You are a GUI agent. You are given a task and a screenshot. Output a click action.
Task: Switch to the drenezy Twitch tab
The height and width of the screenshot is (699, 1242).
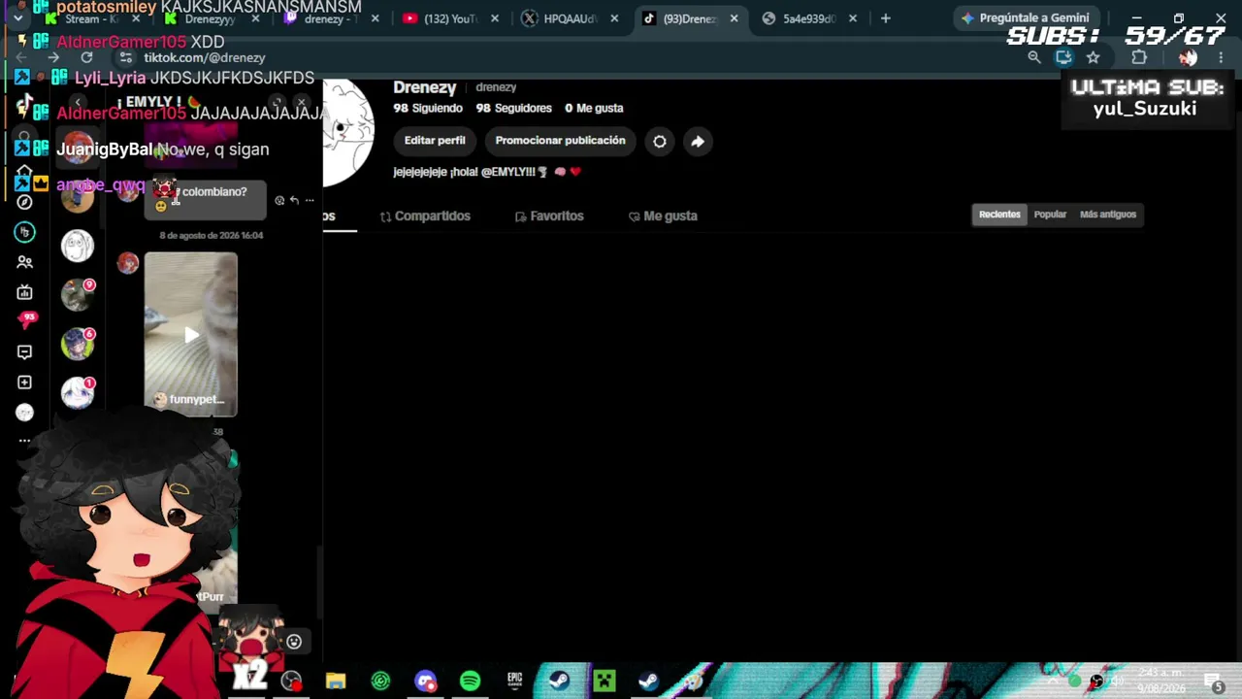click(x=331, y=18)
